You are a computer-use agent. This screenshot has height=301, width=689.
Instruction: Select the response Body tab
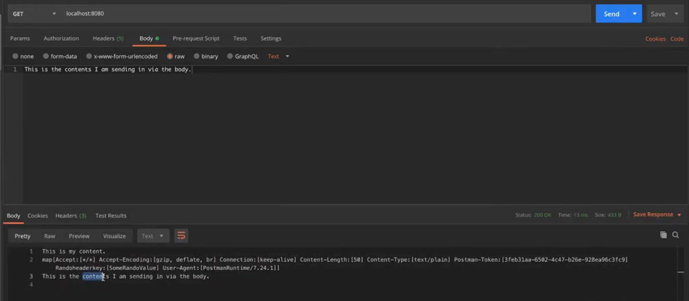[13, 216]
